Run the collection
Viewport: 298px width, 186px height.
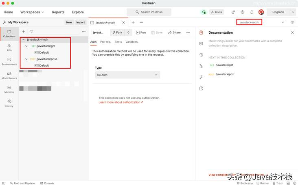pyautogui.click(x=141, y=32)
